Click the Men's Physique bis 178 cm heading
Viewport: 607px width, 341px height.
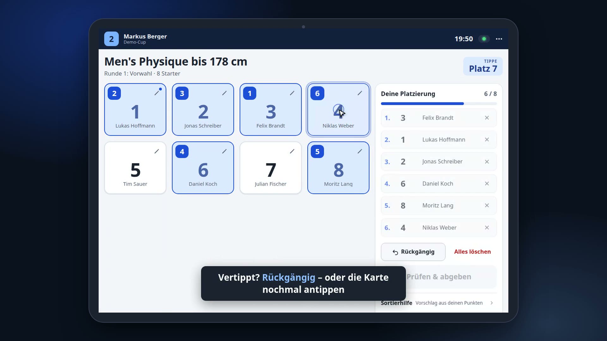tap(176, 62)
